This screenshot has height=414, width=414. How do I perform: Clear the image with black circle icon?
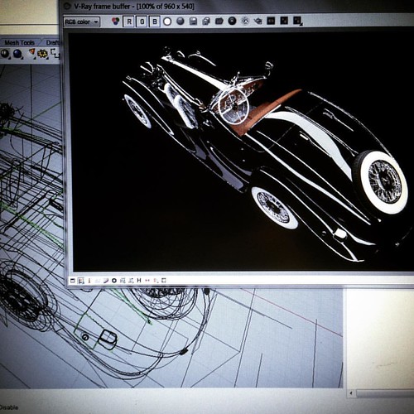coord(232,21)
